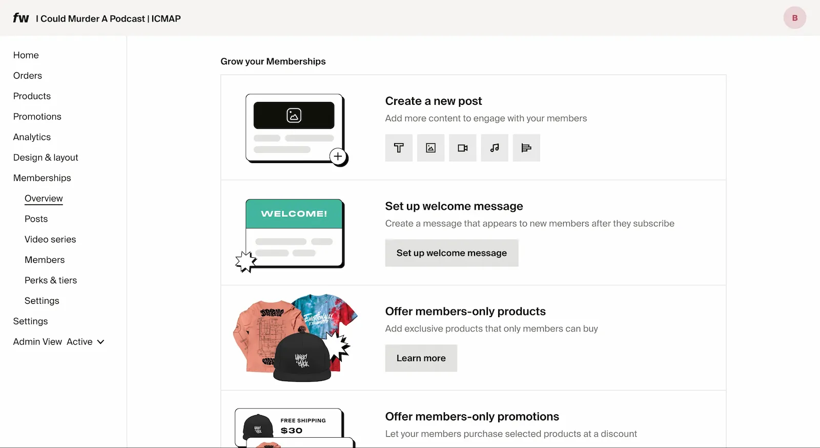Click Learn more about members-only products
Image resolution: width=820 pixels, height=448 pixels.
[421, 359]
